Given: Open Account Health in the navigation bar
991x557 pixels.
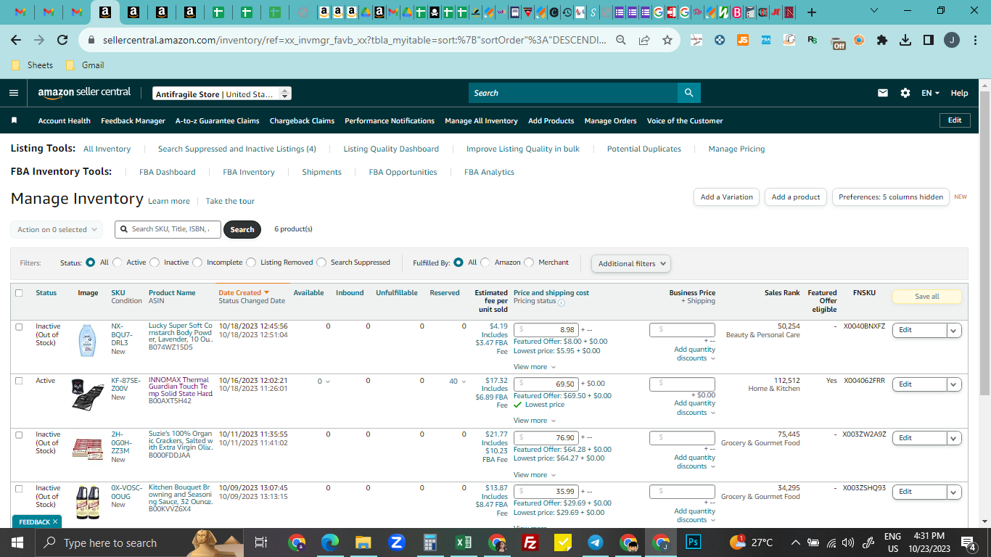Looking at the screenshot, I should tap(65, 120).
